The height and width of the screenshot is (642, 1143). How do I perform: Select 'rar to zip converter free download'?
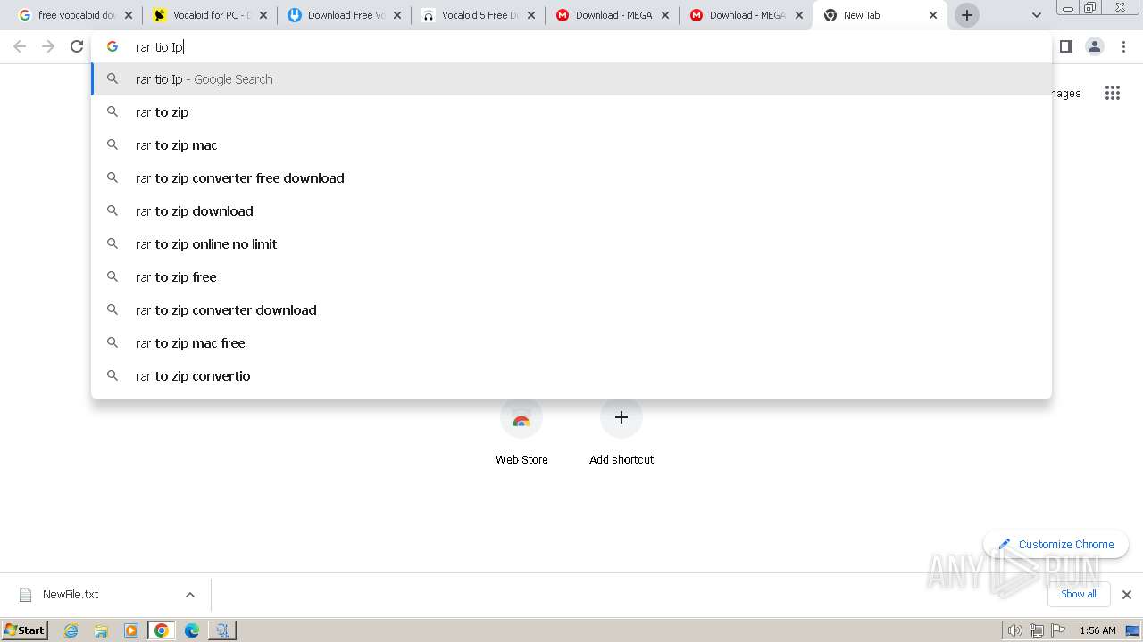pos(571,178)
